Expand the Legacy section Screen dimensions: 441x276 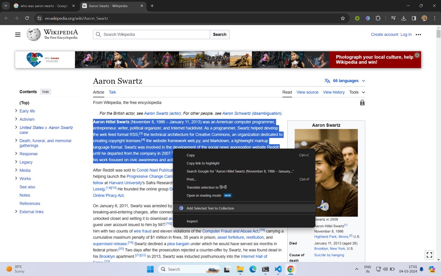coord(16,162)
